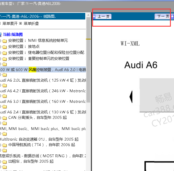Click folder icon above Multitronic 自动变速箱 row
174x171 pixels.
5,134
